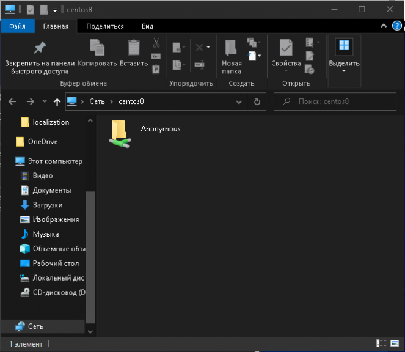Refresh the centos8 location
Screen dimensions: 405x352
pos(257,101)
